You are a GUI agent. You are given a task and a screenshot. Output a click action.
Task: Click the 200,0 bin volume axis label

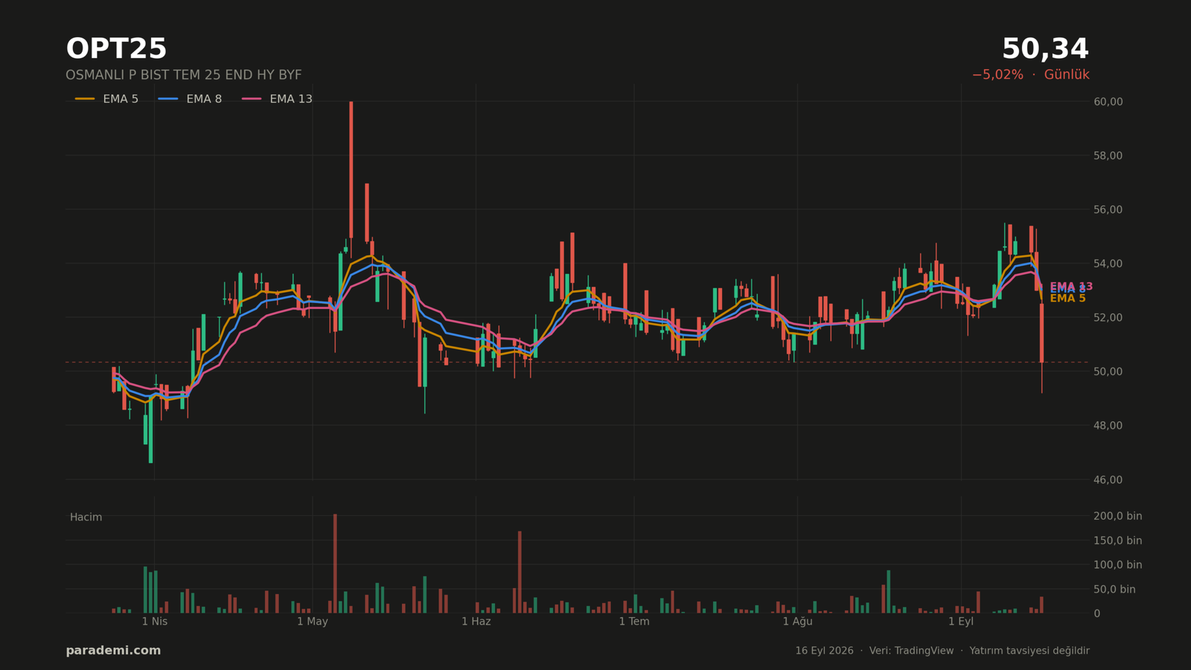tap(1117, 516)
